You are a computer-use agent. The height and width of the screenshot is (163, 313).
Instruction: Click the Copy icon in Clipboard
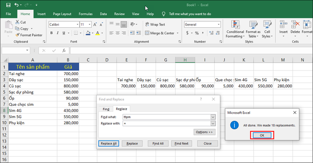tap(17, 29)
